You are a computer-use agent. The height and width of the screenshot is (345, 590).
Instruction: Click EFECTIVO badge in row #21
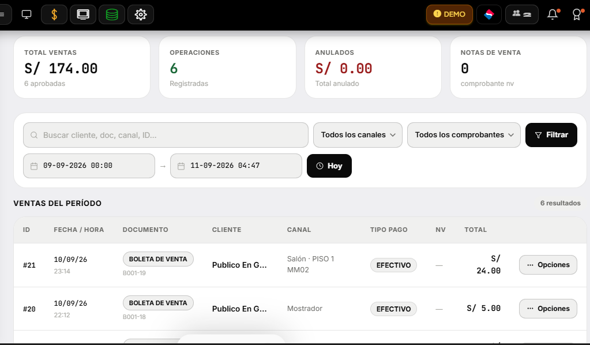(x=393, y=265)
